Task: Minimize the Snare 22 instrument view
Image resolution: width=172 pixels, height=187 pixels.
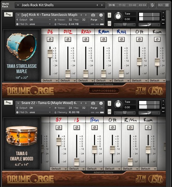Action: point(163,104)
